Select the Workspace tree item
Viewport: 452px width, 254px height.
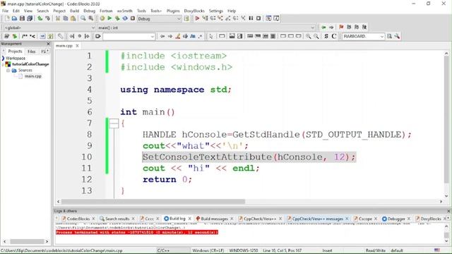(x=16, y=58)
